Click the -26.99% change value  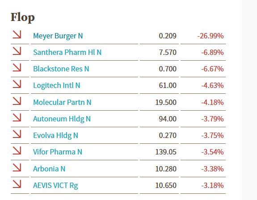point(211,36)
